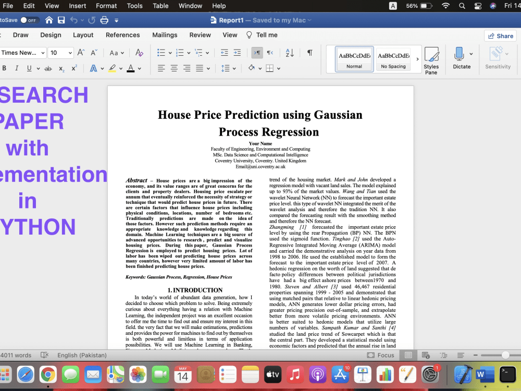Viewport: 521px width, 391px height.
Task: Apply black font color swatch
Action: tap(131, 68)
